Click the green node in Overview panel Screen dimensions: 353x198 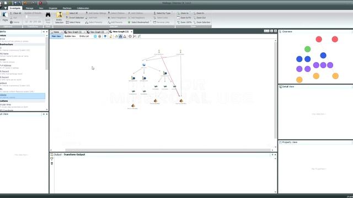coord(308,49)
